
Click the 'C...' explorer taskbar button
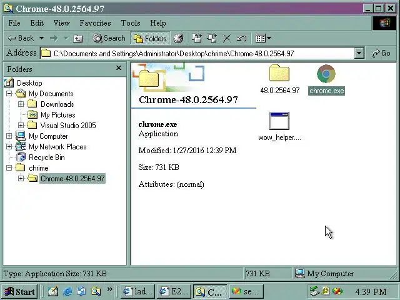click(x=210, y=291)
